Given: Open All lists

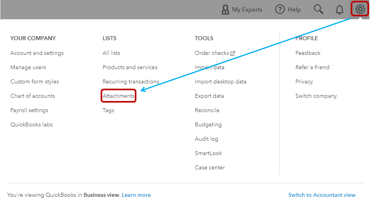Looking at the screenshot, I should (111, 53).
